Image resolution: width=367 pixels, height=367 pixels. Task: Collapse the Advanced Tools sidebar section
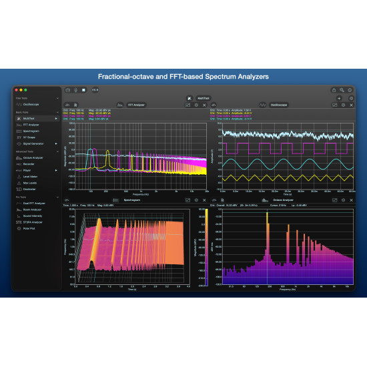[x=57, y=151]
